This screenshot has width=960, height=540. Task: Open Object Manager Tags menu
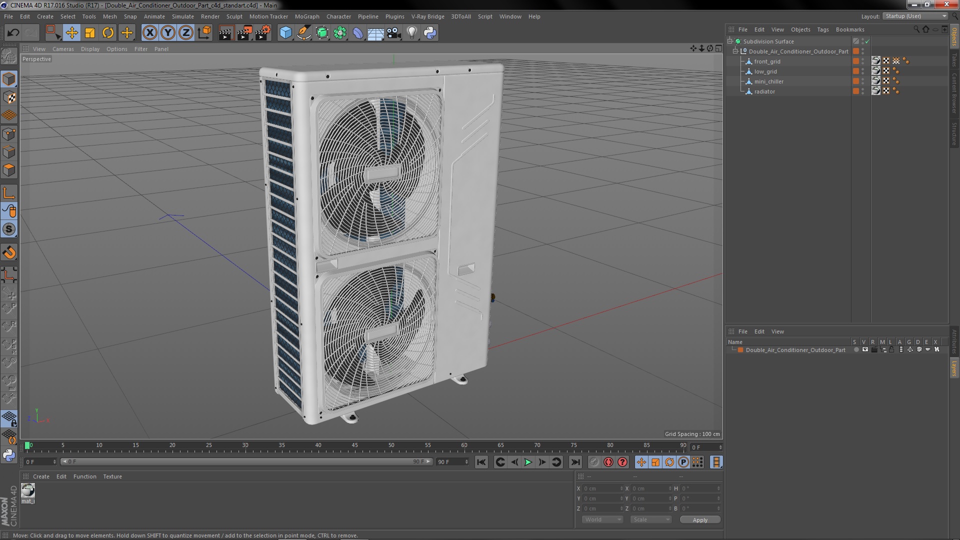pyautogui.click(x=822, y=29)
